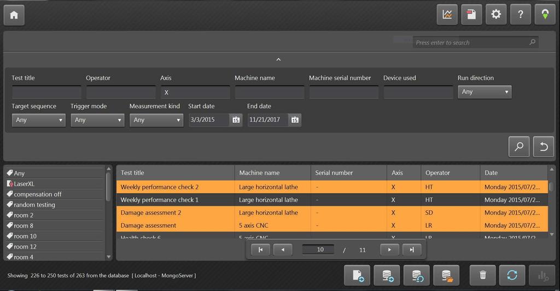Open the PDF report icon
This screenshot has width=560, height=291.
[x=471, y=15]
